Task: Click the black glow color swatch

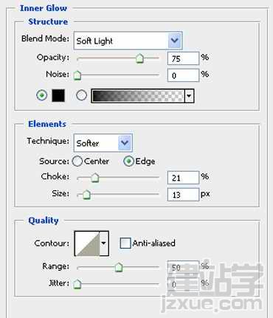Action: [x=58, y=95]
